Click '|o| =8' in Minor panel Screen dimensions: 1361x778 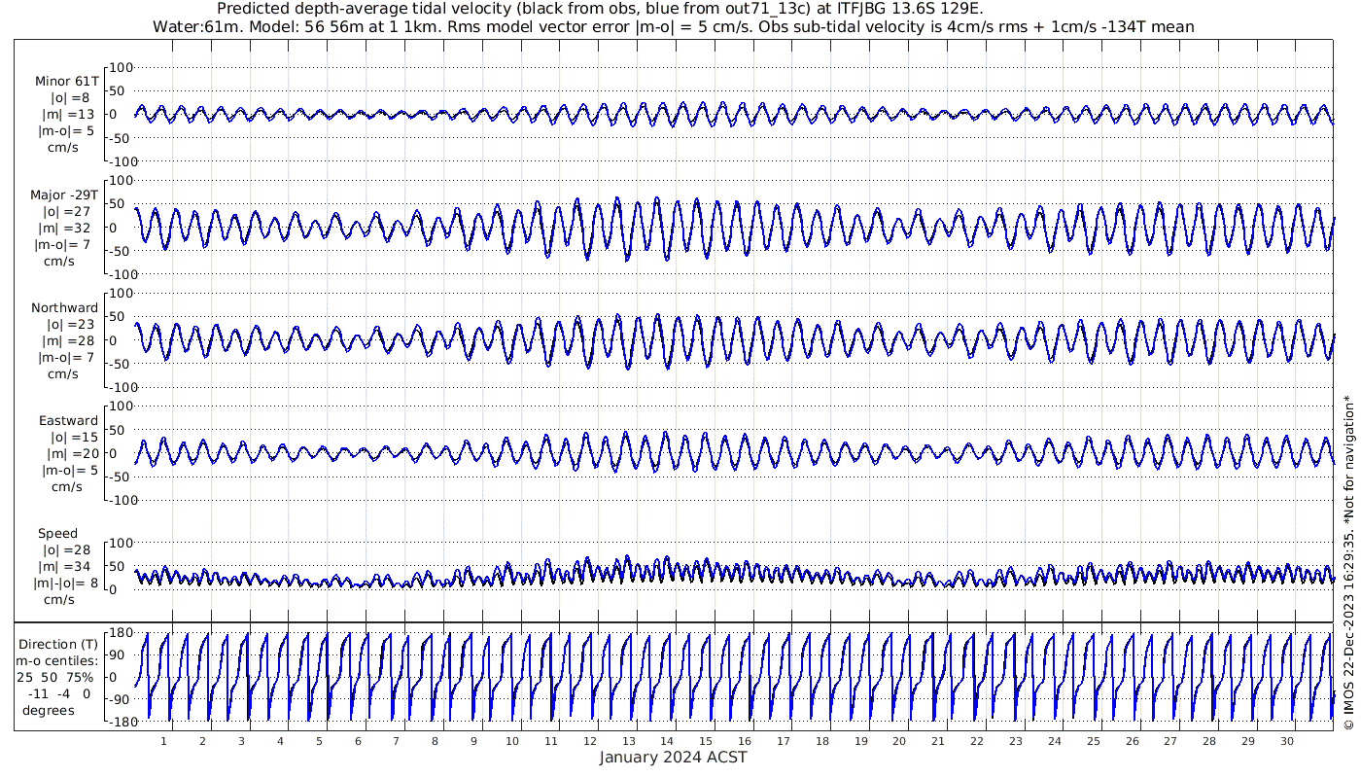click(70, 98)
